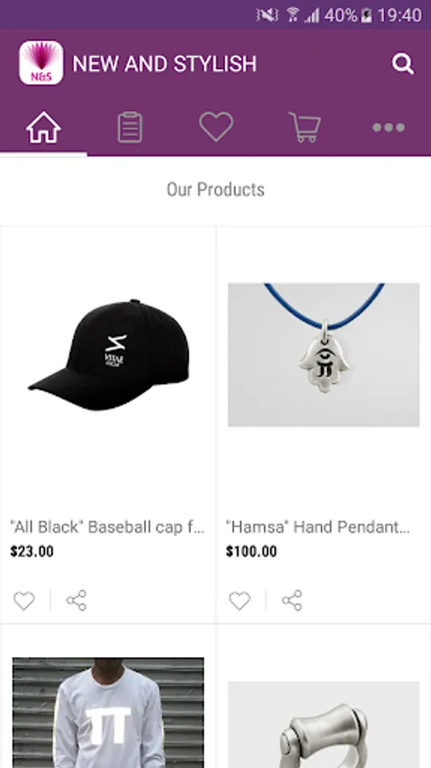The height and width of the screenshot is (768, 431).
Task: Tap the N&S app logo
Action: (41, 62)
